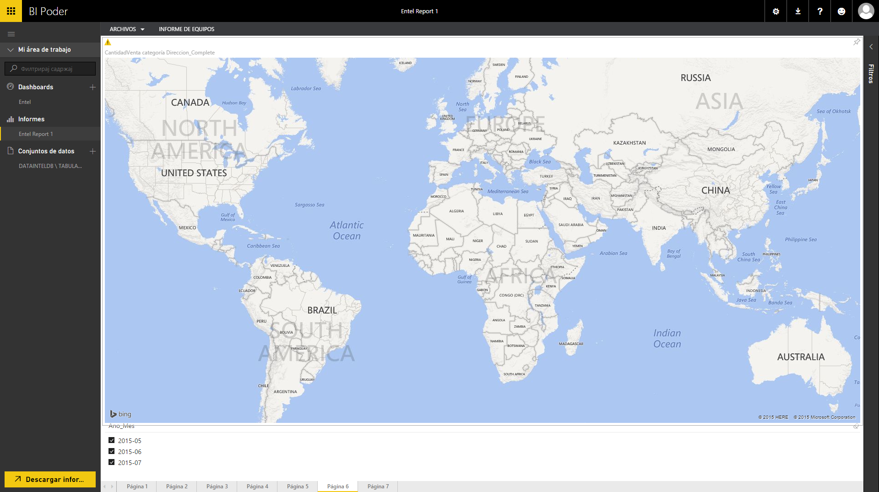Expand the Filtros pane chevron
This screenshot has height=492, width=879.
pyautogui.click(x=871, y=47)
